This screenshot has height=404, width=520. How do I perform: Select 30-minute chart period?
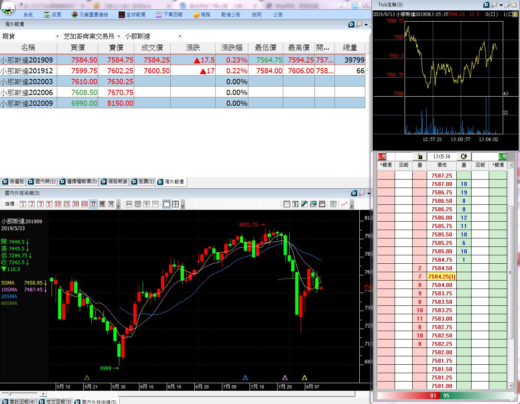click(x=76, y=204)
